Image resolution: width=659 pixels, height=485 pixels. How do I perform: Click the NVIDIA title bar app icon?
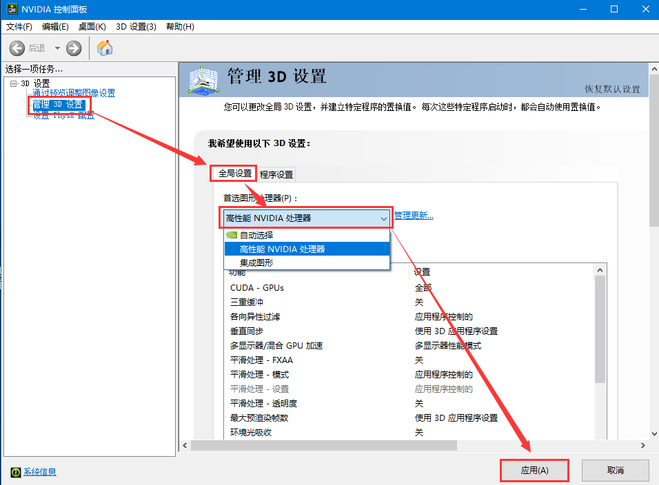point(12,9)
